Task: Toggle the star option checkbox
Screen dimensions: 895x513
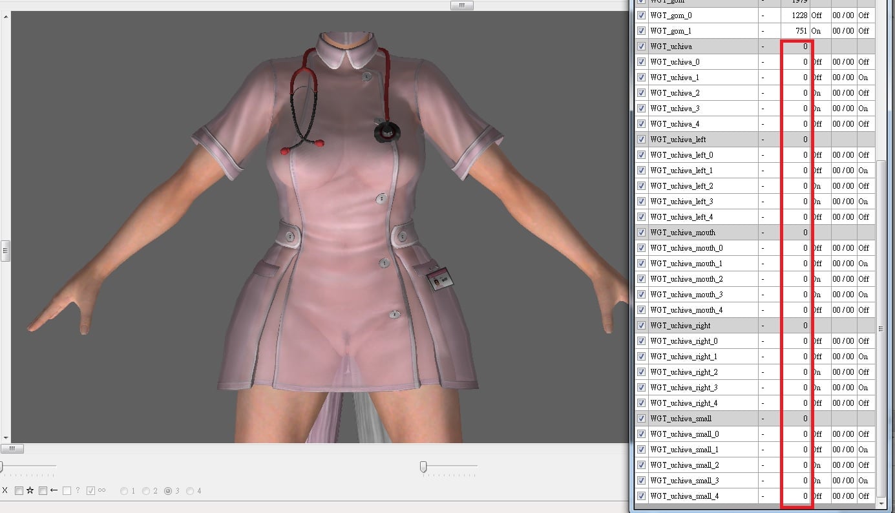Action: [x=19, y=490]
